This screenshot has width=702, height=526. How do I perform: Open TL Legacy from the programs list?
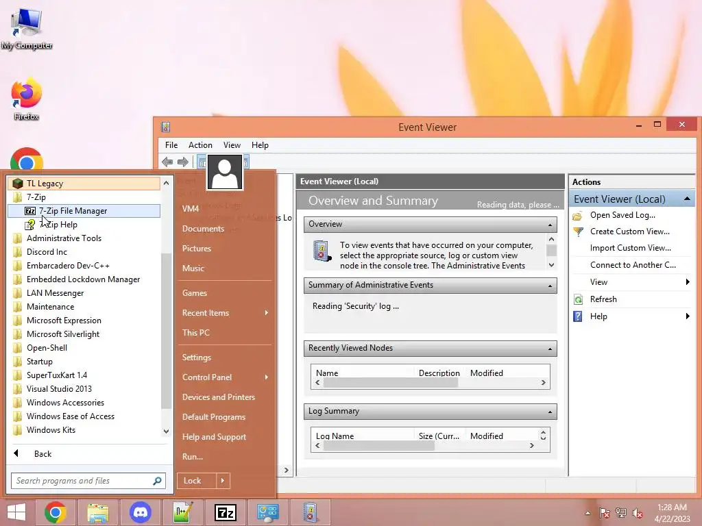84,184
